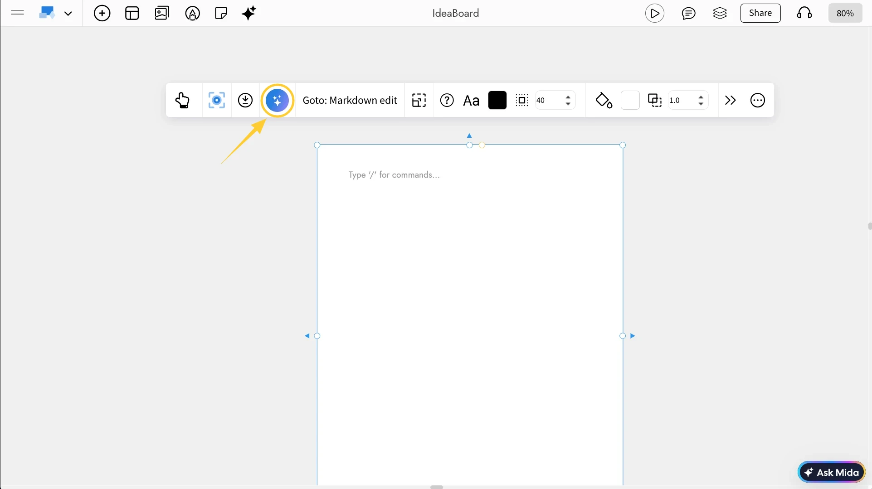Image resolution: width=872 pixels, height=489 pixels.
Task: Open the hamburger menu
Action: [17, 13]
